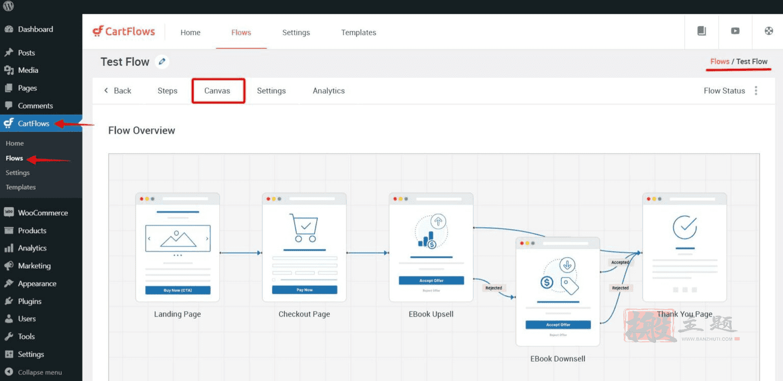The image size is (783, 381).
Task: Go Back using the chevron link
Action: point(117,91)
